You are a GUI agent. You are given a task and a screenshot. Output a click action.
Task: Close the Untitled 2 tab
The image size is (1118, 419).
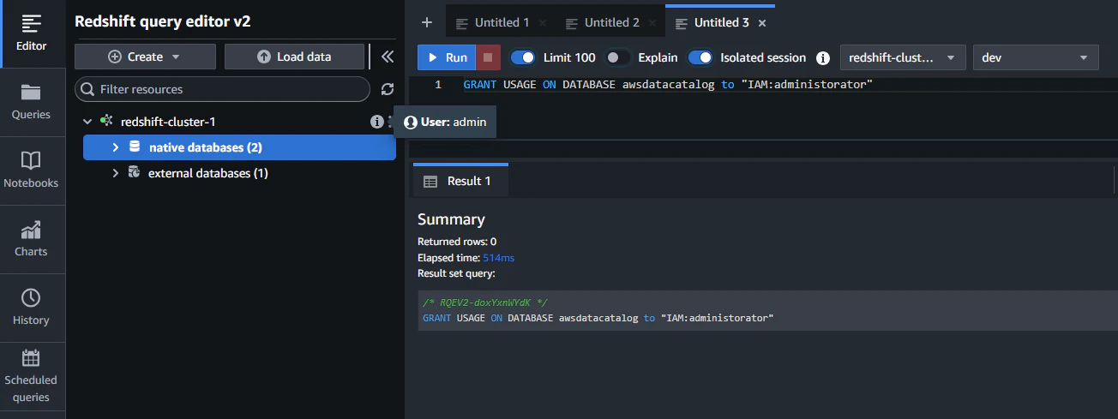tap(652, 23)
